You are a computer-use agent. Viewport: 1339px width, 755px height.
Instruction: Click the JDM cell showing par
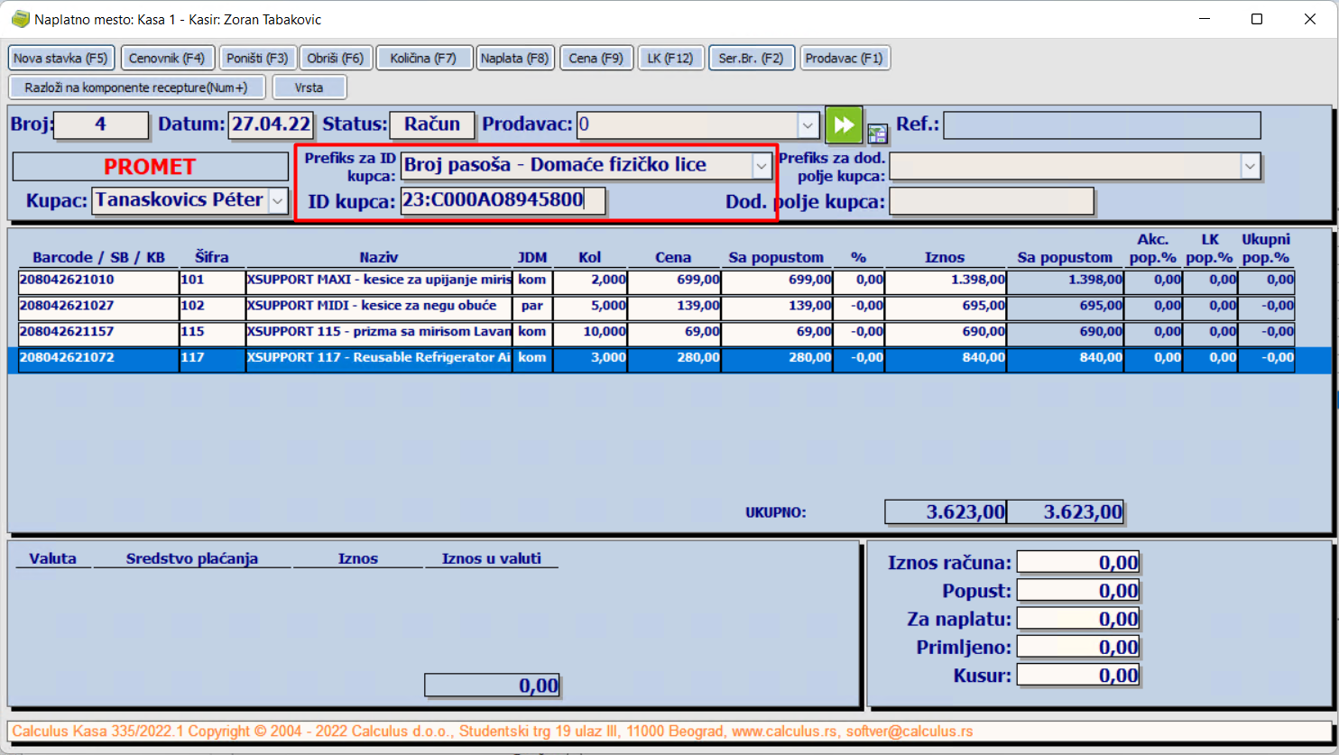(x=532, y=307)
